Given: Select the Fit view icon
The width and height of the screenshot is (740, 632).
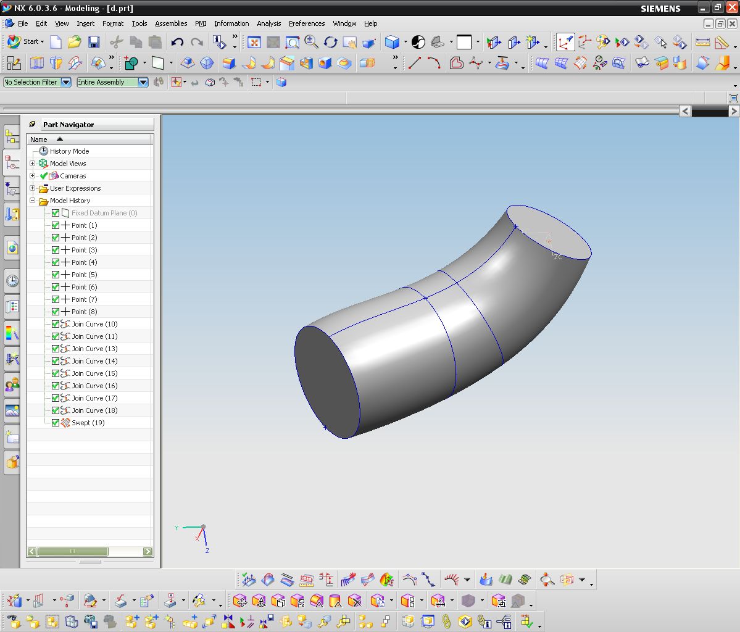Looking at the screenshot, I should click(x=254, y=42).
